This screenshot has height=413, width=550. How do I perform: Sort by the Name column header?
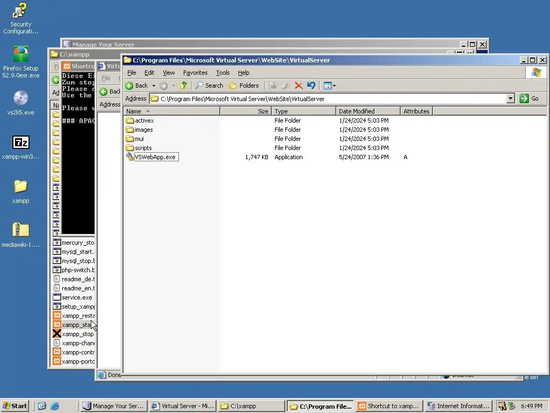click(x=171, y=111)
